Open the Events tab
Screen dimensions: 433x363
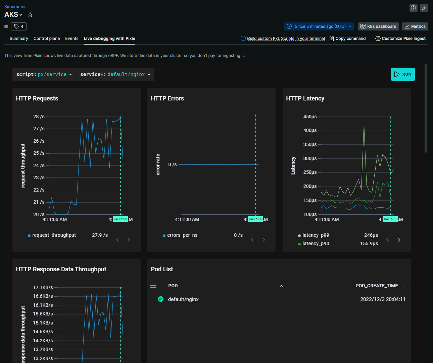[72, 39]
